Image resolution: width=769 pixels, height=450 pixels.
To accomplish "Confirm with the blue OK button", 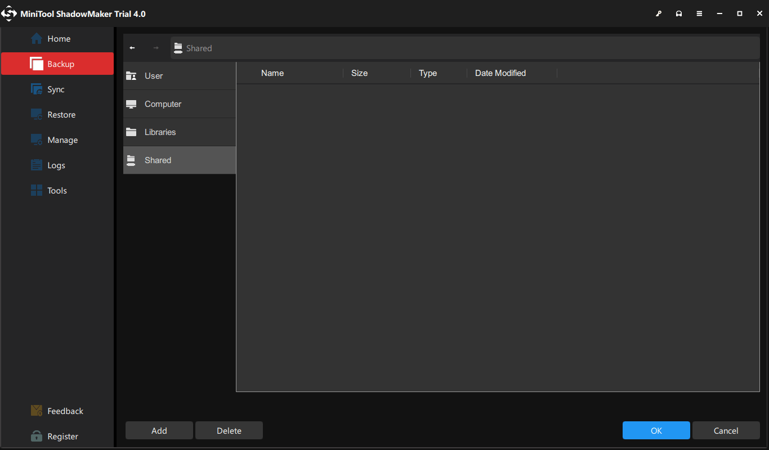I will coord(656,430).
